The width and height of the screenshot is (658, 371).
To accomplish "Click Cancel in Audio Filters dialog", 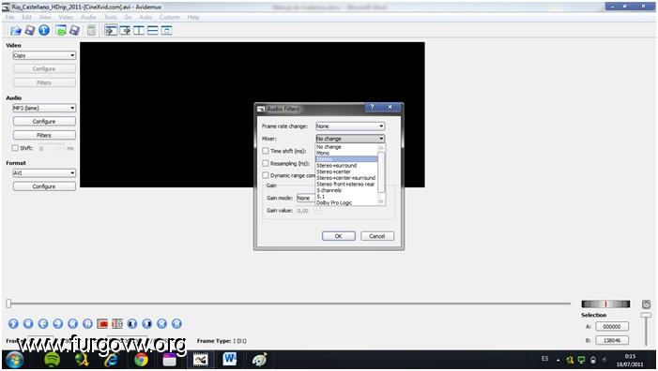I will [377, 236].
